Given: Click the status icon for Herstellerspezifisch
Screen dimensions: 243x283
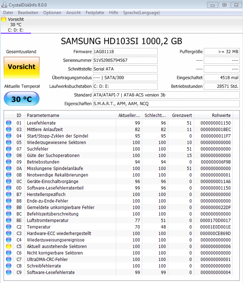Looking at the screenshot, I should pyautogui.click(x=9, y=194).
